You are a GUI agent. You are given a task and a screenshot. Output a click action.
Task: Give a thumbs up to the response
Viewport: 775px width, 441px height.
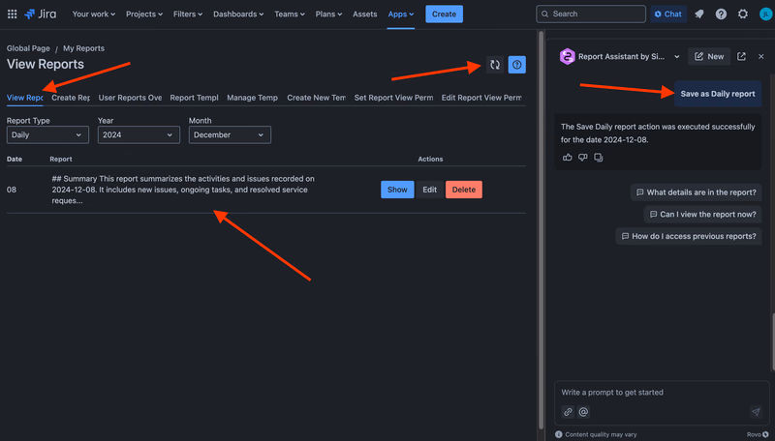click(567, 158)
